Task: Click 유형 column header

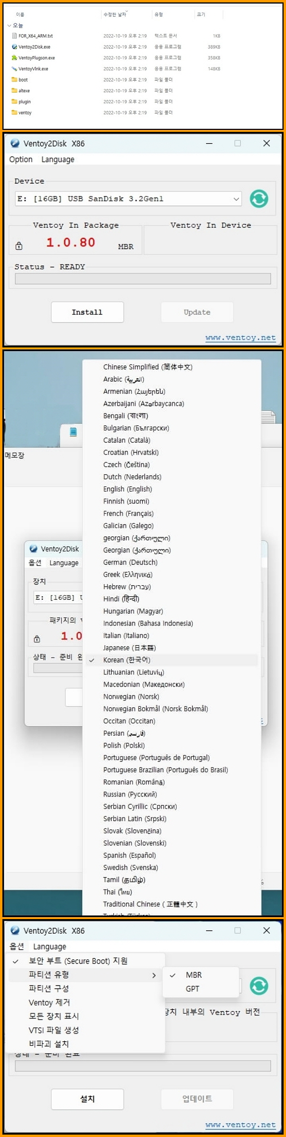Action: pos(158,15)
